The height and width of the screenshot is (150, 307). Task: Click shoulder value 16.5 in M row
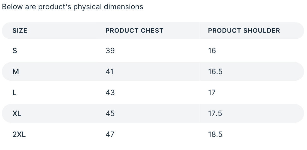point(215,72)
